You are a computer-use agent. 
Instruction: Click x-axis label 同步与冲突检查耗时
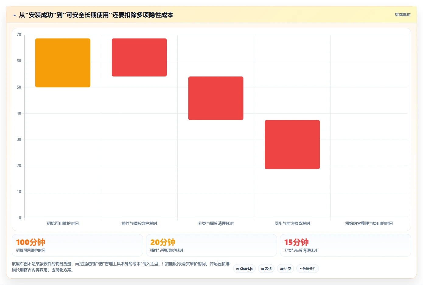pos(292,223)
